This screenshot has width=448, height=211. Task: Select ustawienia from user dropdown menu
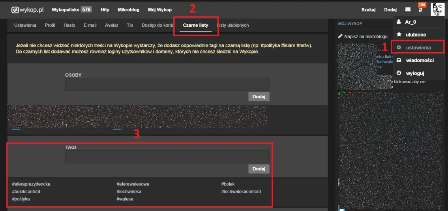click(418, 47)
